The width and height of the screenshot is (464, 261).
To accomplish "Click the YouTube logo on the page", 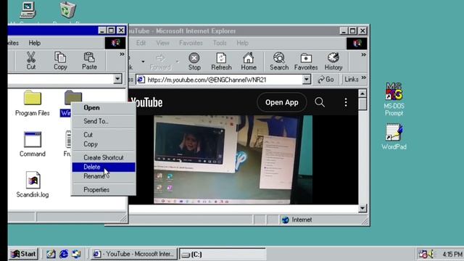I will (146, 102).
